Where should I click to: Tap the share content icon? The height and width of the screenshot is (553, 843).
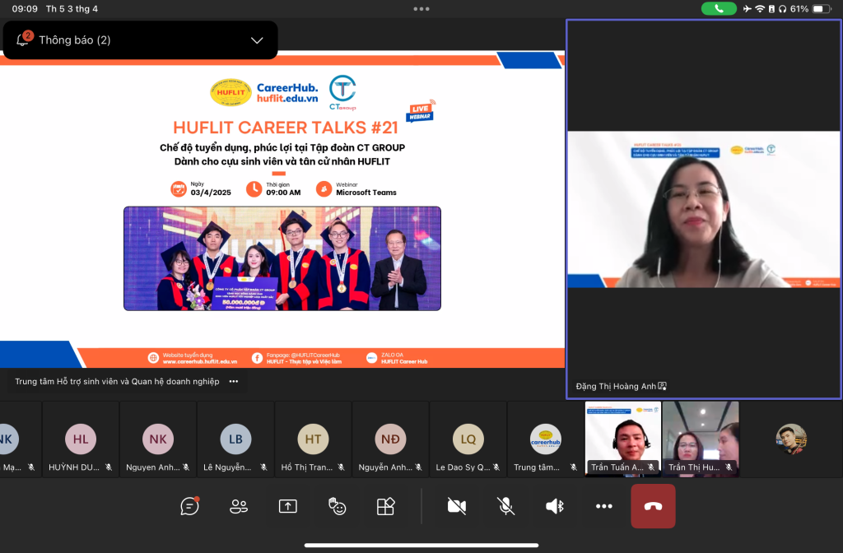pyautogui.click(x=287, y=506)
